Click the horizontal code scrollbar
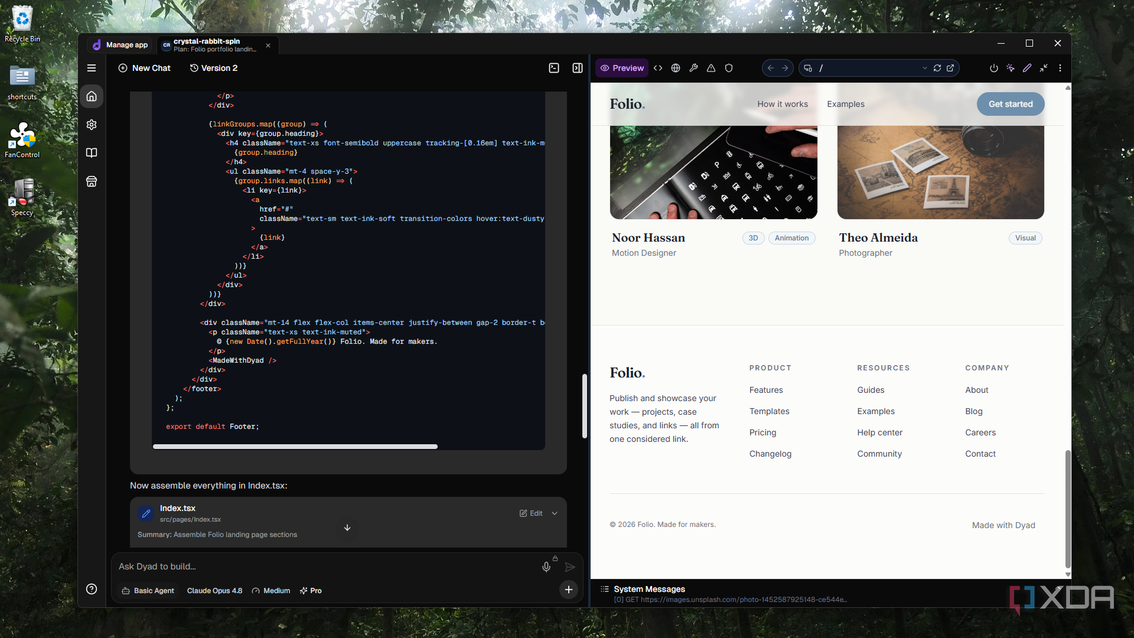Screen dimensions: 1134x638 (x=295, y=447)
